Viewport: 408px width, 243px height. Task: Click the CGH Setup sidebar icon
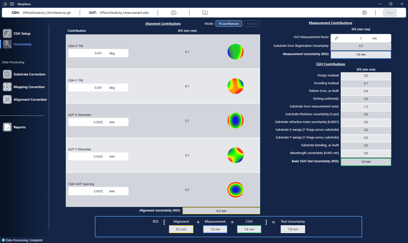[x=7, y=33]
